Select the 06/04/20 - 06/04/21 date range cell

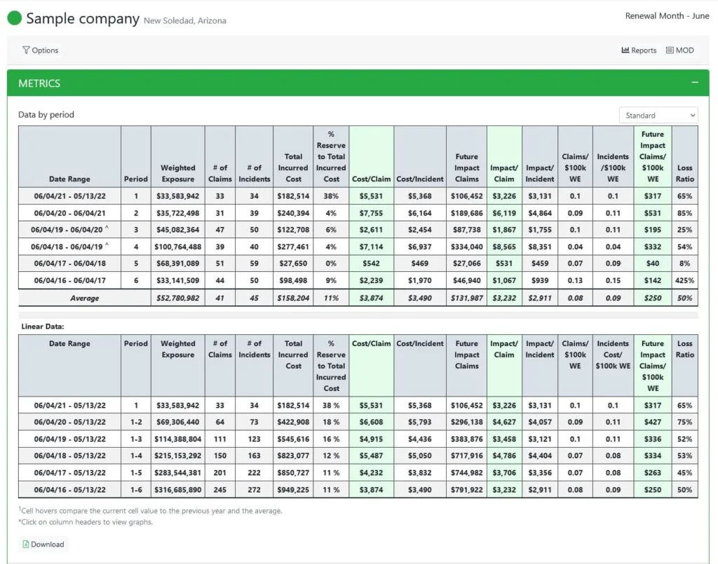click(x=69, y=213)
